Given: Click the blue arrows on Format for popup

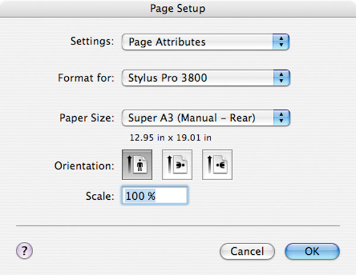Looking at the screenshot, I should coord(281,78).
